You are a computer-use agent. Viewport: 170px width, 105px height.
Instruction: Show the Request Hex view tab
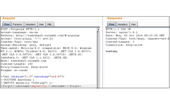(x=42, y=24)
